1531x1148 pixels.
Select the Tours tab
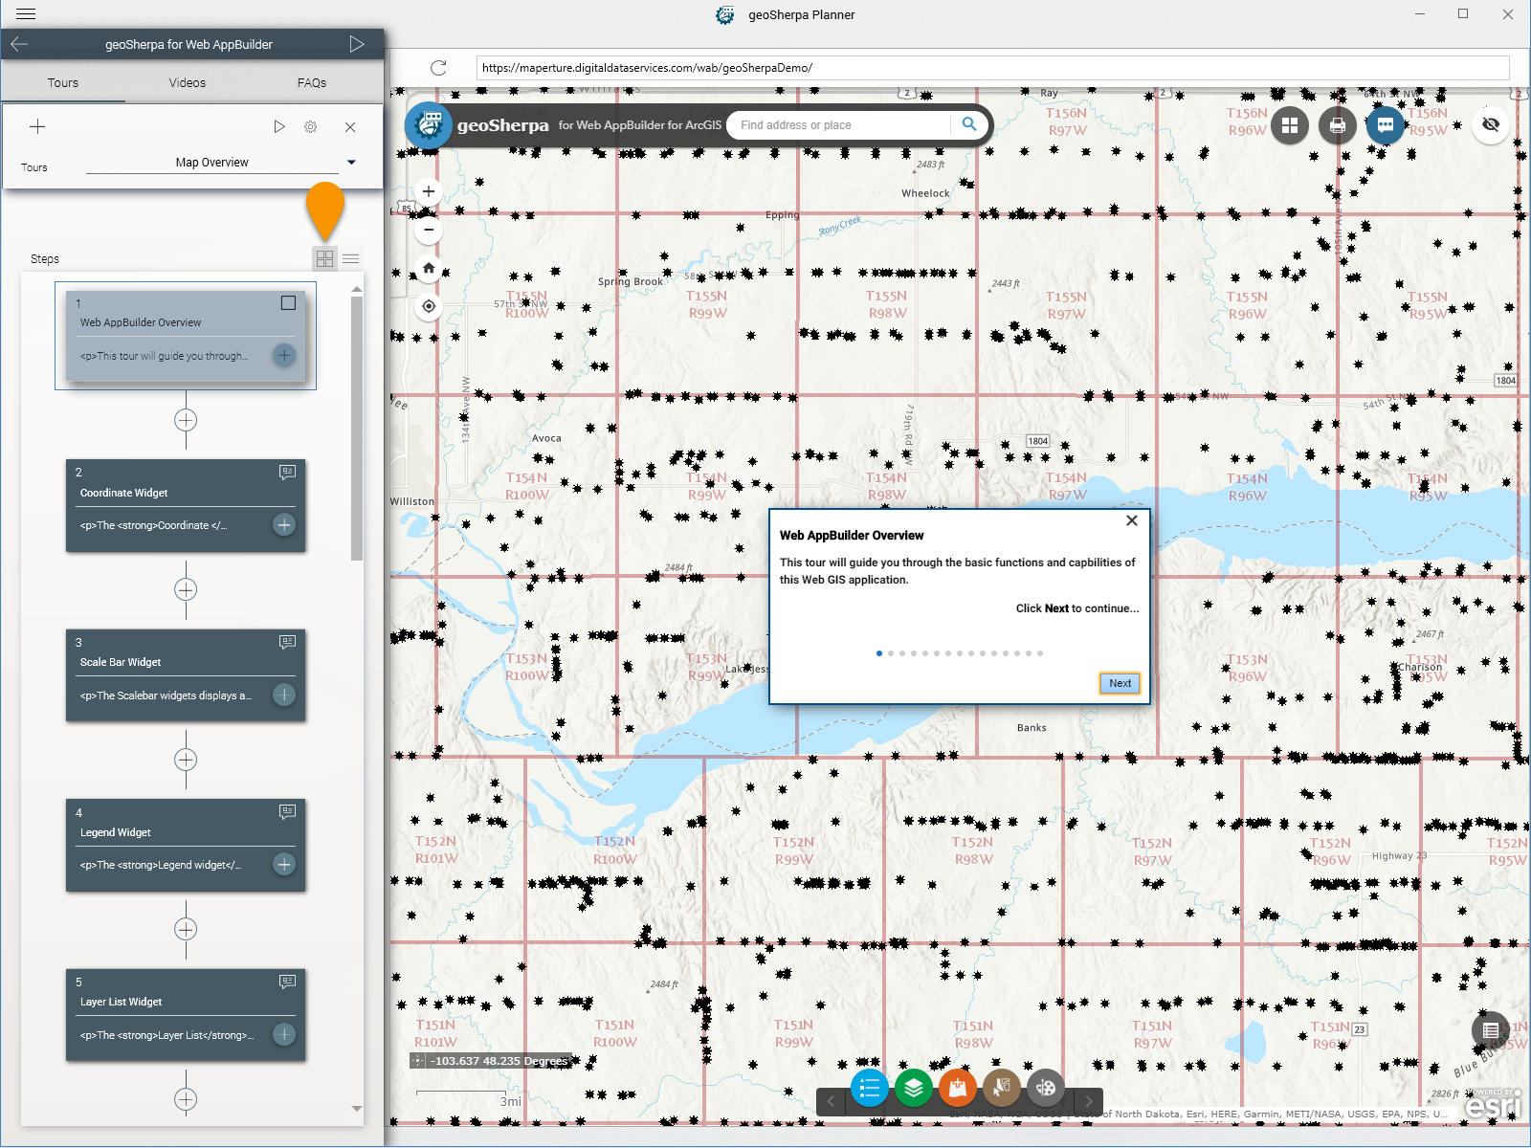[x=63, y=83]
